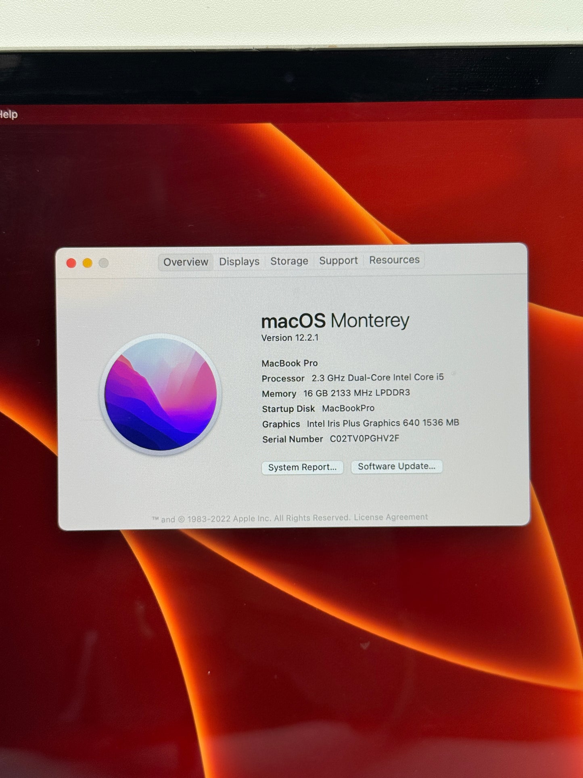This screenshot has height=778, width=583.
Task: Check for updates via Software Update button
Action: pyautogui.click(x=397, y=466)
